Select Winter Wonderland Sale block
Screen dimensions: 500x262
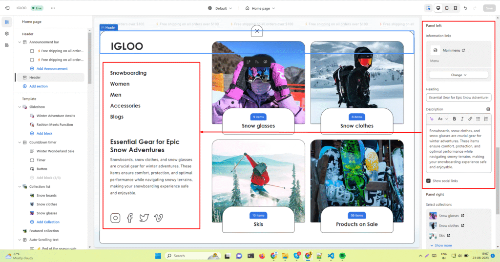[55, 151]
